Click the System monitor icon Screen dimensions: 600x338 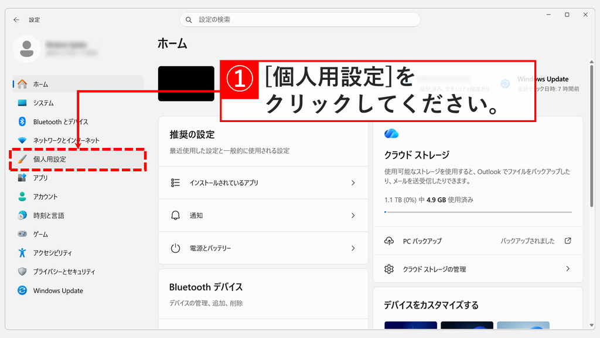tap(23, 103)
